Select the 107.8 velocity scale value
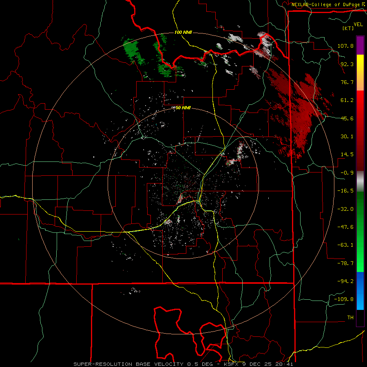 pos(345,46)
